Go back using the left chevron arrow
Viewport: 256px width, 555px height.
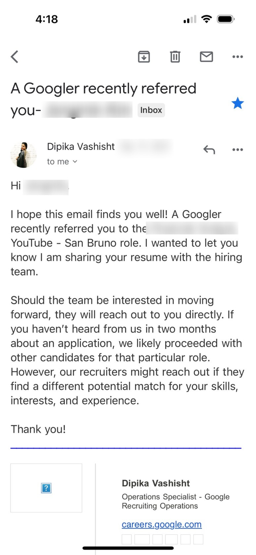(x=15, y=57)
